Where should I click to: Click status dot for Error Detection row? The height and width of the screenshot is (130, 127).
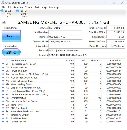(x=3, y=98)
